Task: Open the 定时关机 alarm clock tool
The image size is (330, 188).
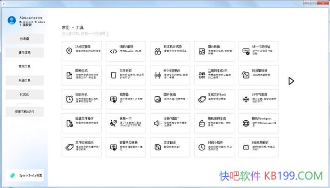Action: 69,99
